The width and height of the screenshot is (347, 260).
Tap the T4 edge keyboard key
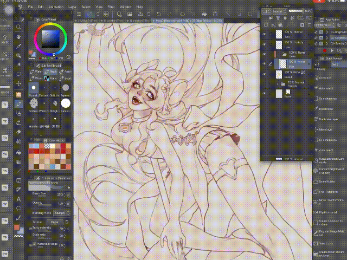coord(5,154)
